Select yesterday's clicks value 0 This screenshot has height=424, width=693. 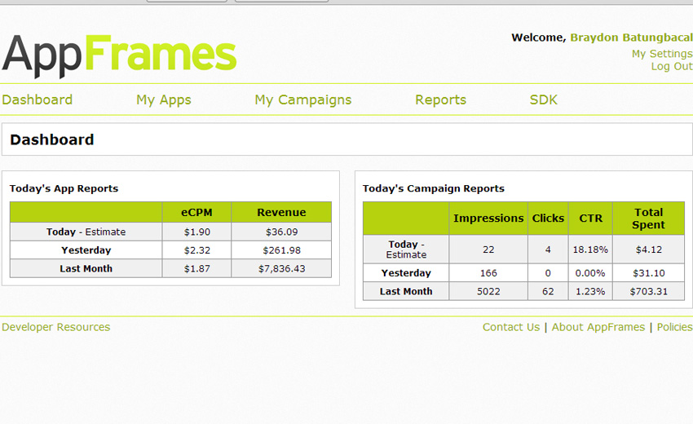(548, 273)
